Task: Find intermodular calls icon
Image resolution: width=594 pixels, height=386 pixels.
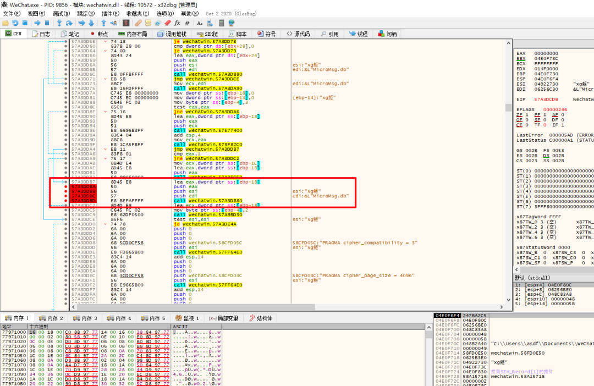Action: (210, 23)
